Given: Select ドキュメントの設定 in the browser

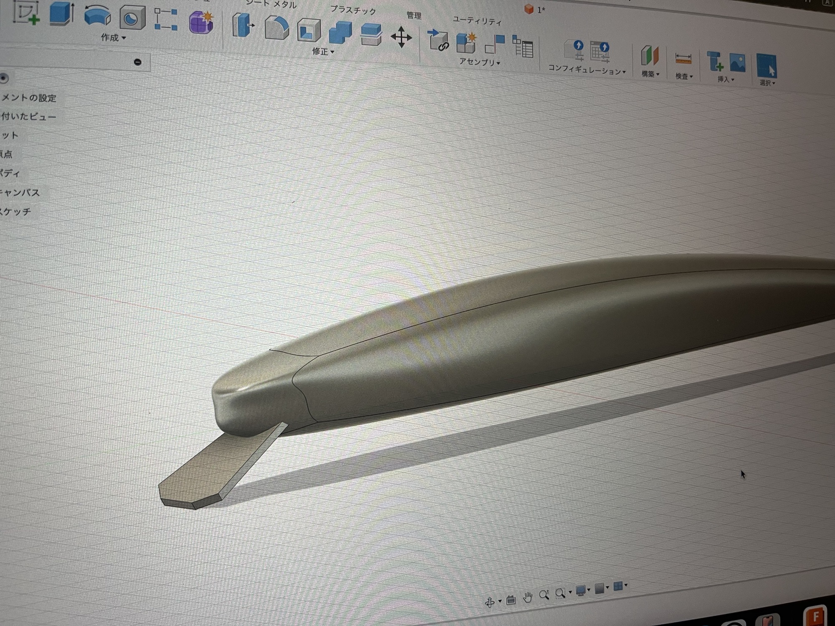Looking at the screenshot, I should 28,98.
